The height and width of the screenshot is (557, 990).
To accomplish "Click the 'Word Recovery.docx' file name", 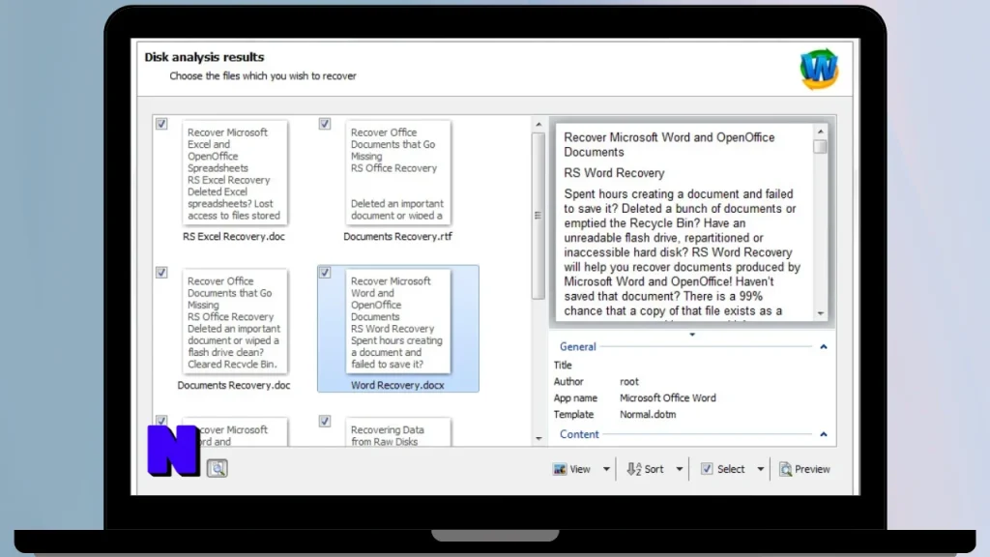I will pyautogui.click(x=397, y=385).
